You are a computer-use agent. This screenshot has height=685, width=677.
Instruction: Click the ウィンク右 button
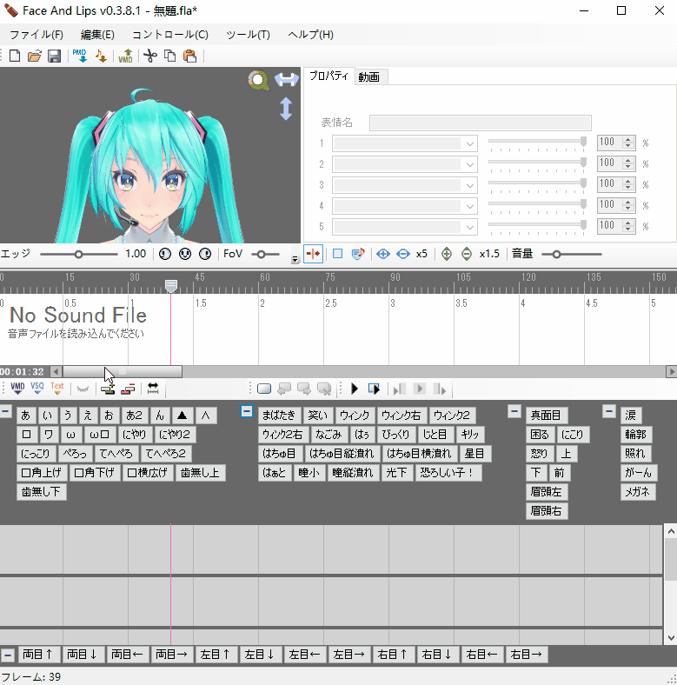[x=402, y=415]
